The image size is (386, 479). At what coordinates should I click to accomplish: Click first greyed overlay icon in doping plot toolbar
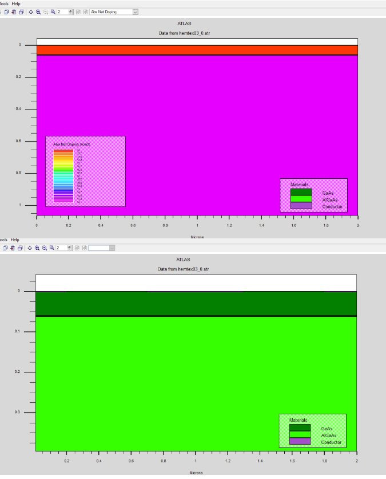(x=78, y=12)
